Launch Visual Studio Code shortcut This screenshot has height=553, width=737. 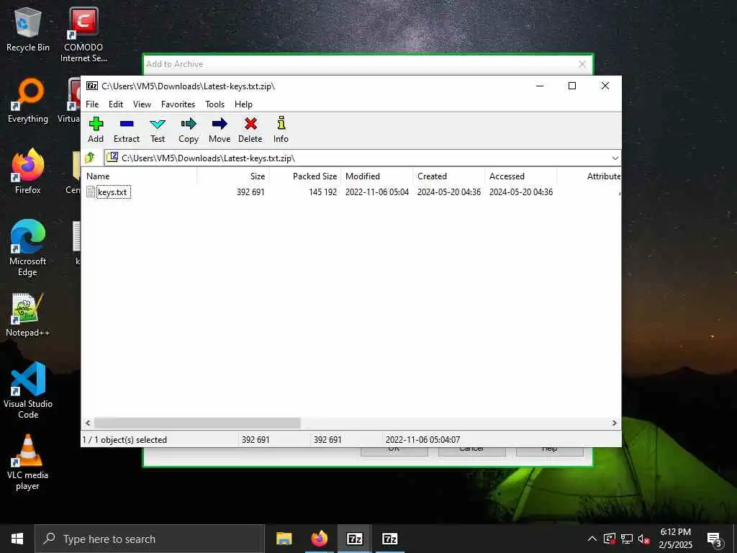28,390
